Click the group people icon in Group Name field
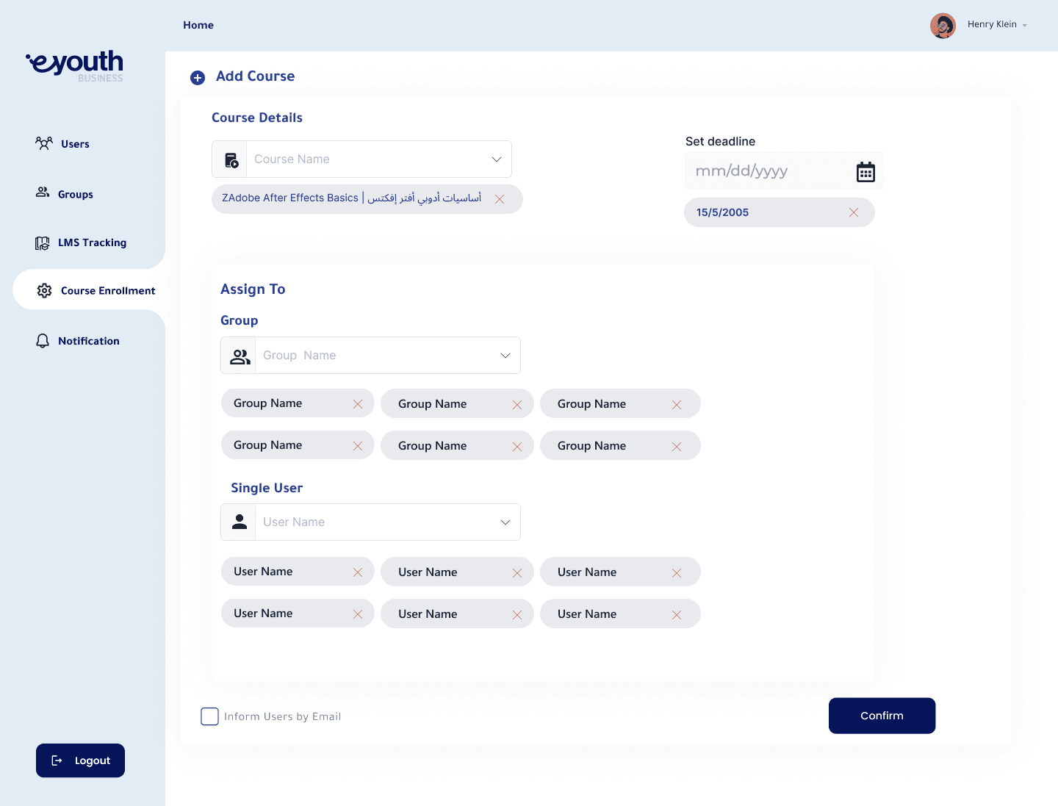 240,356
